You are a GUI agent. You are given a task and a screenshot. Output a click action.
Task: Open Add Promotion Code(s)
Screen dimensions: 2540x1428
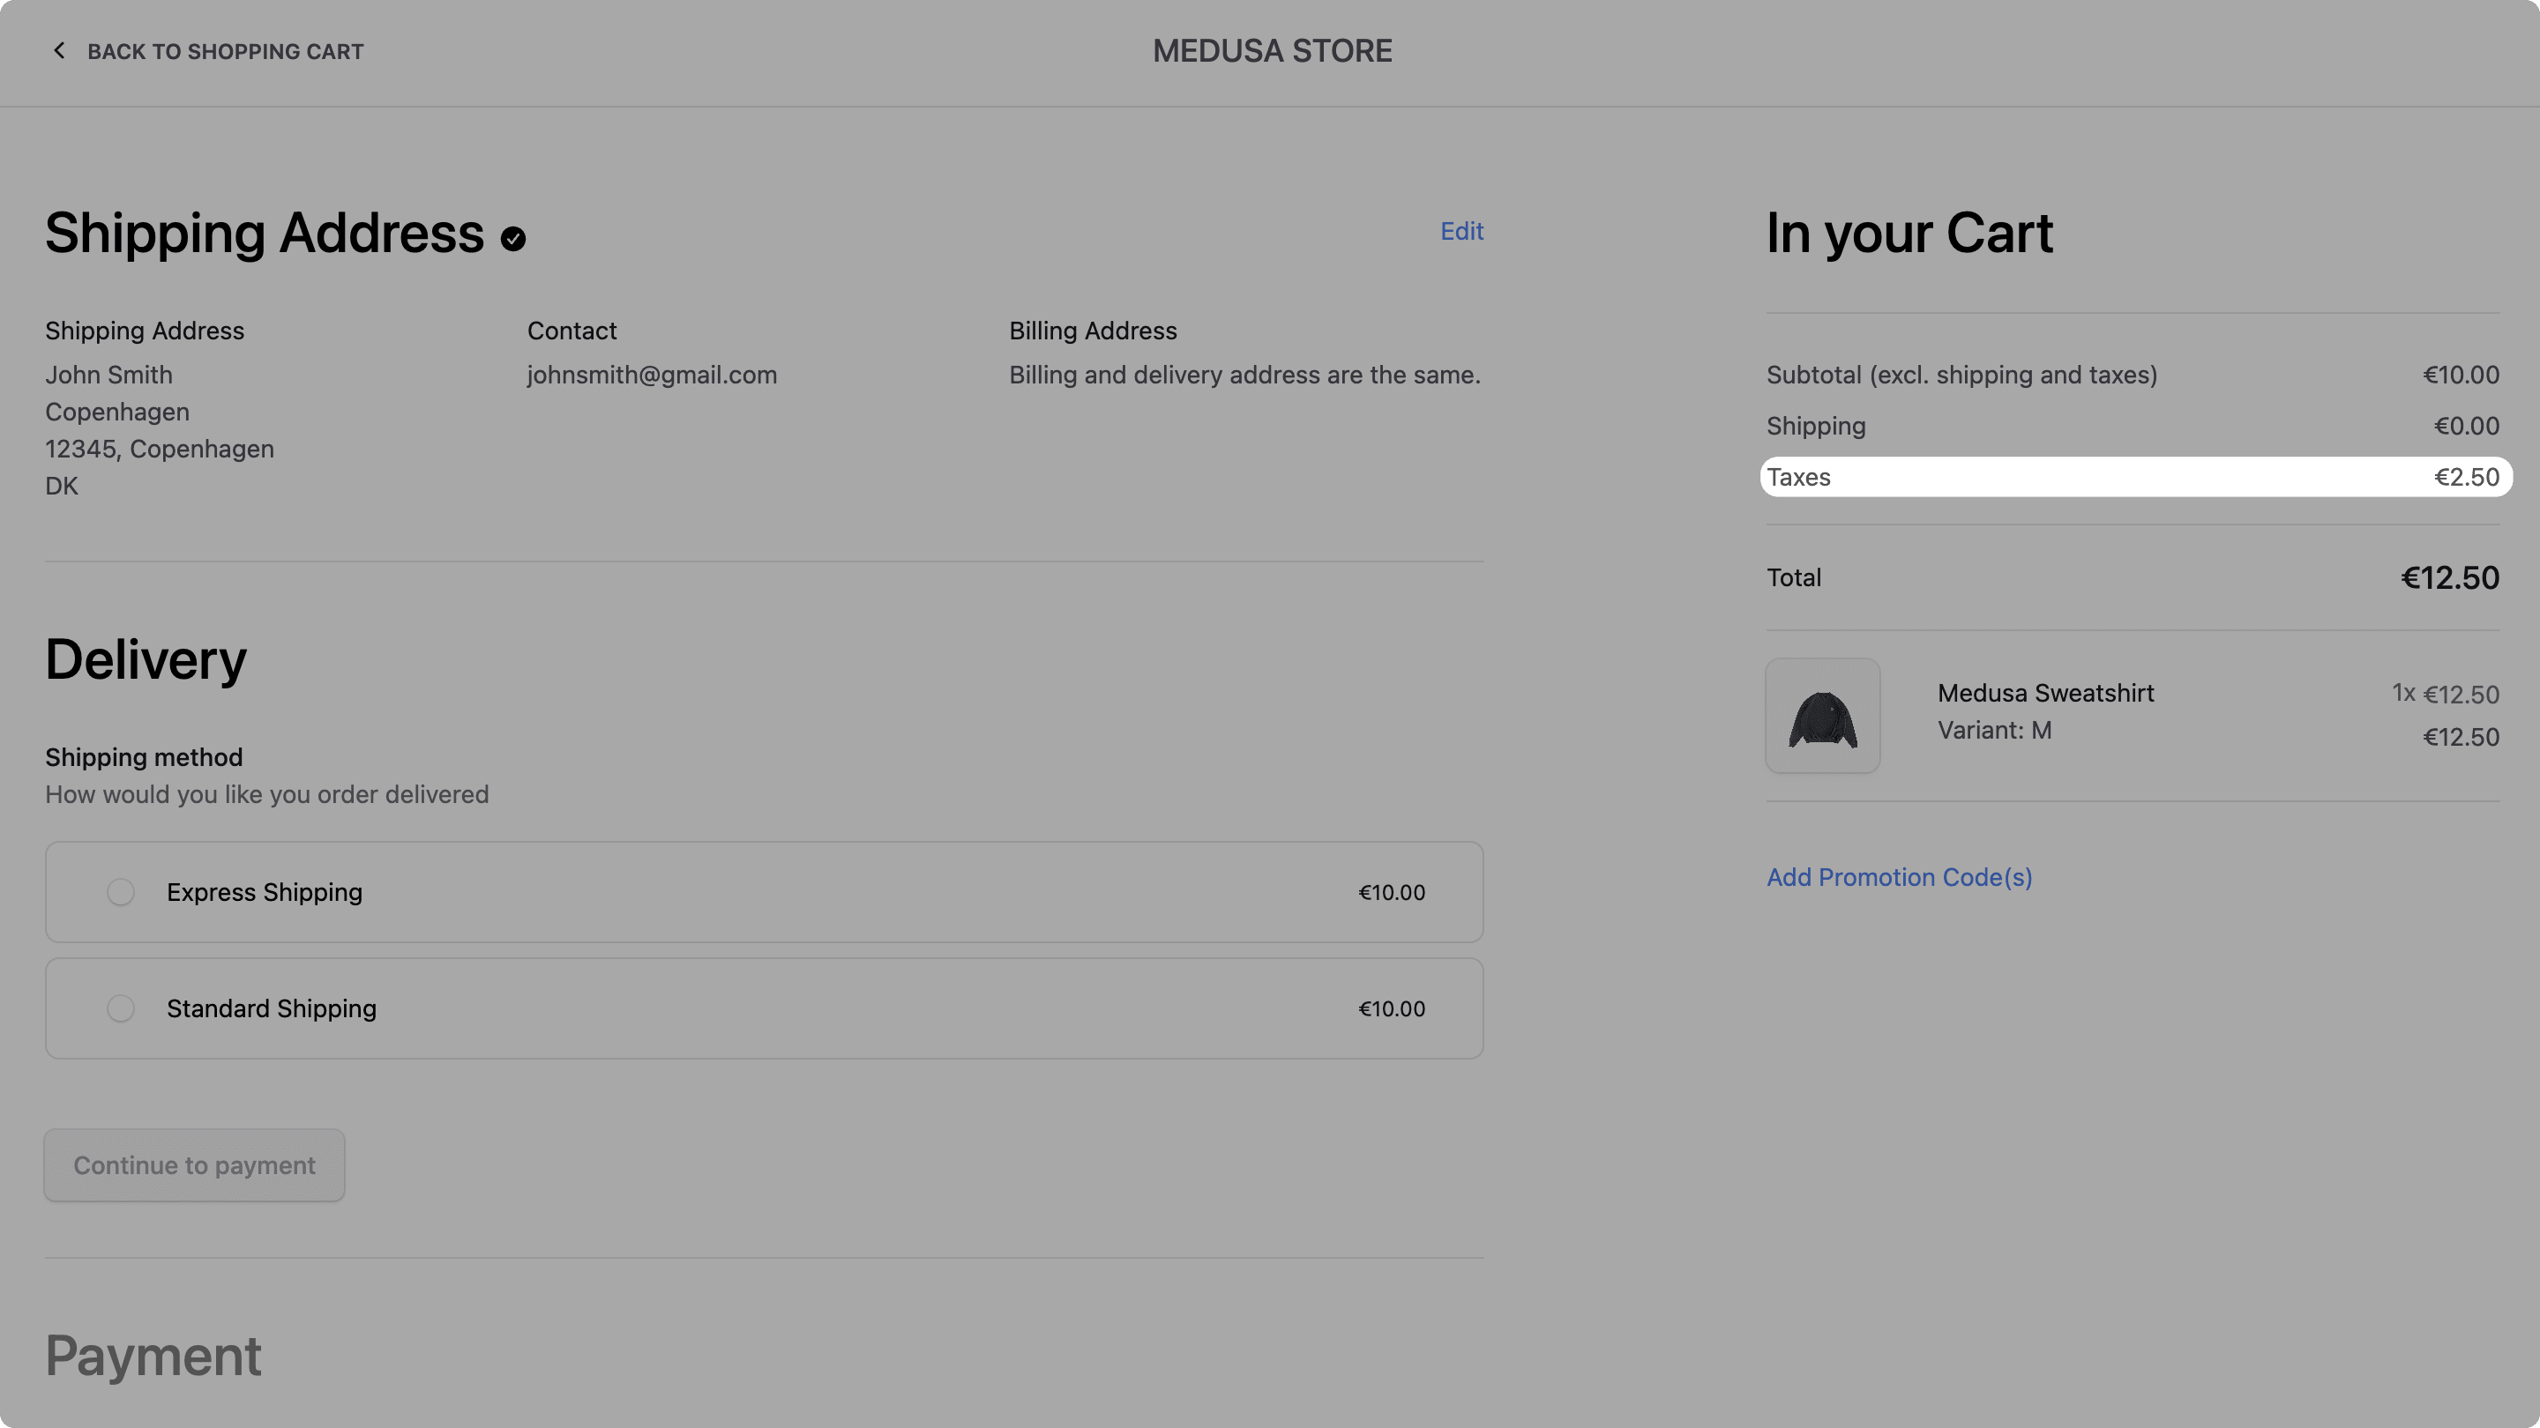[1898, 876]
